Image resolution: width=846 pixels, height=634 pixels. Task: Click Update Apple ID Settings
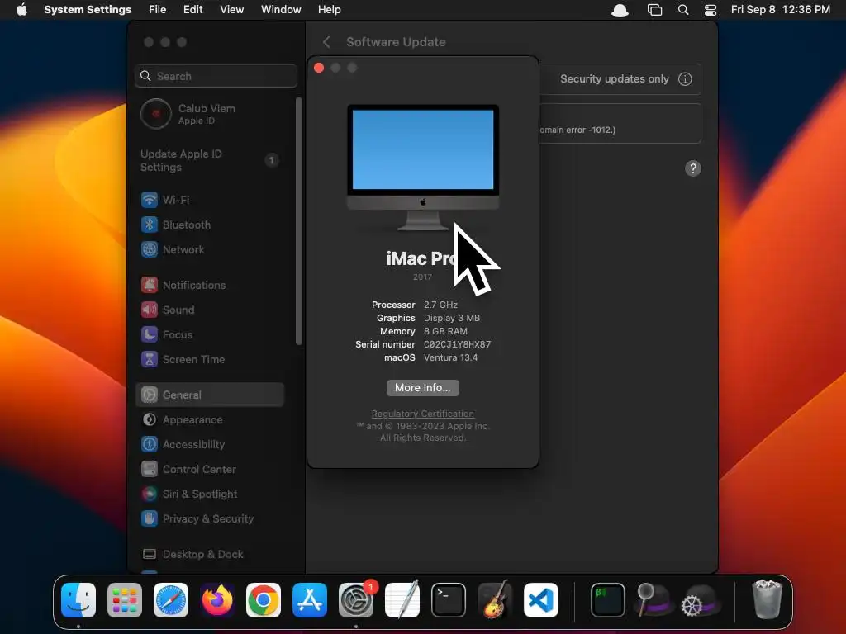tap(210, 161)
